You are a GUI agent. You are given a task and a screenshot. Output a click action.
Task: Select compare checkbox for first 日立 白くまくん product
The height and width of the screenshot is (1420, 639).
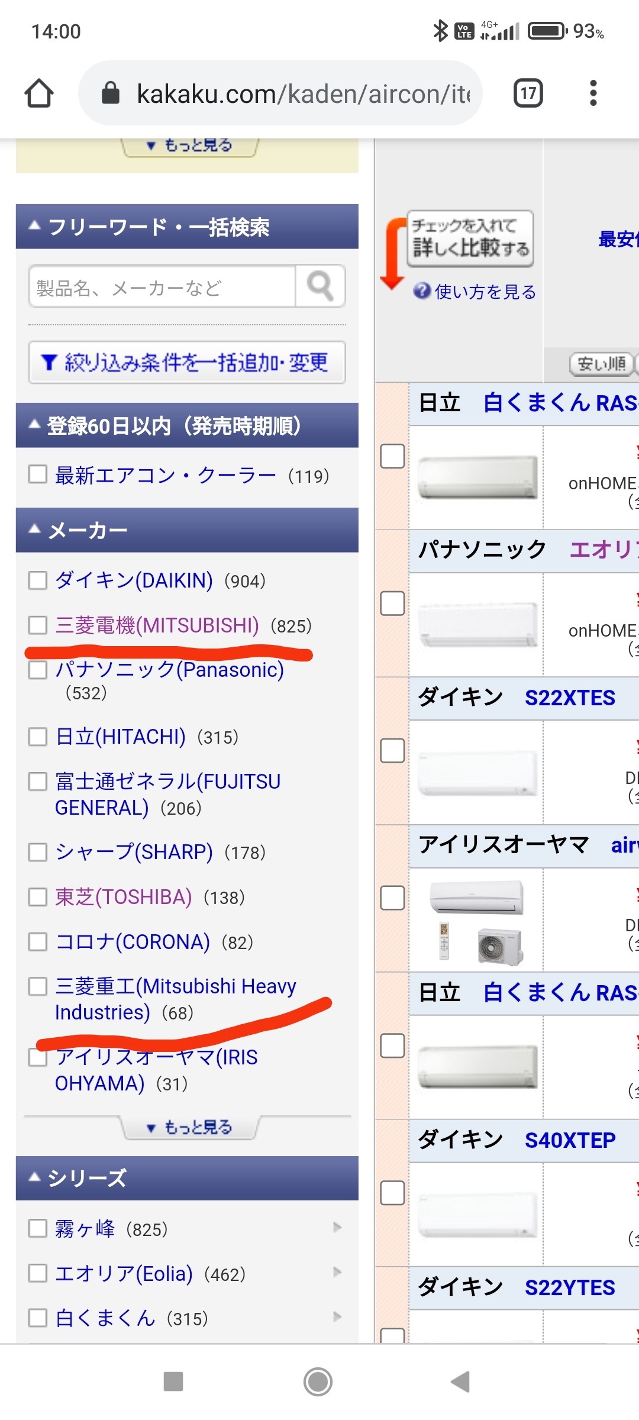pos(392,456)
